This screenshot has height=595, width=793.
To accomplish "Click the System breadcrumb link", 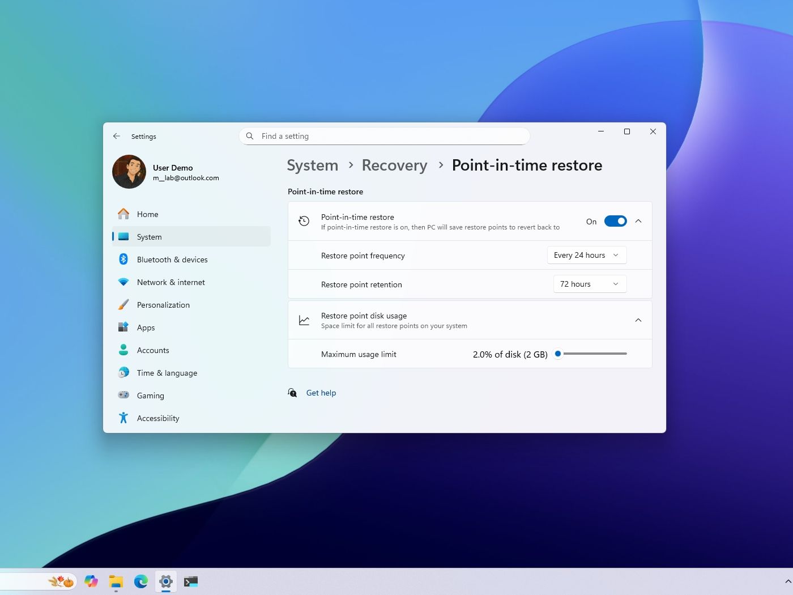I will pos(312,165).
